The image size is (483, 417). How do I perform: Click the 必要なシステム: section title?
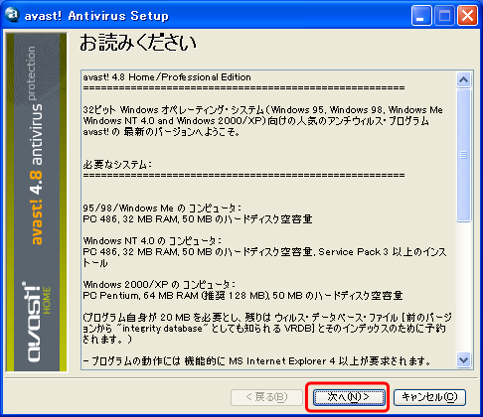[x=117, y=164]
